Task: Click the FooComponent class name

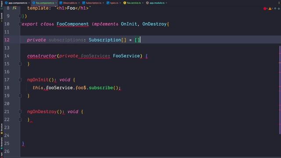Action: point(72,24)
